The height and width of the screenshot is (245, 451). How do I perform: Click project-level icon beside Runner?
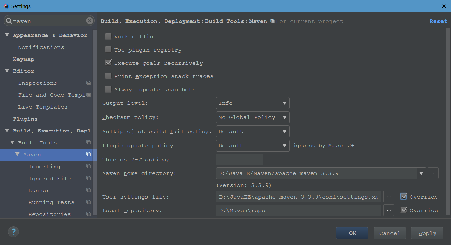point(88,190)
